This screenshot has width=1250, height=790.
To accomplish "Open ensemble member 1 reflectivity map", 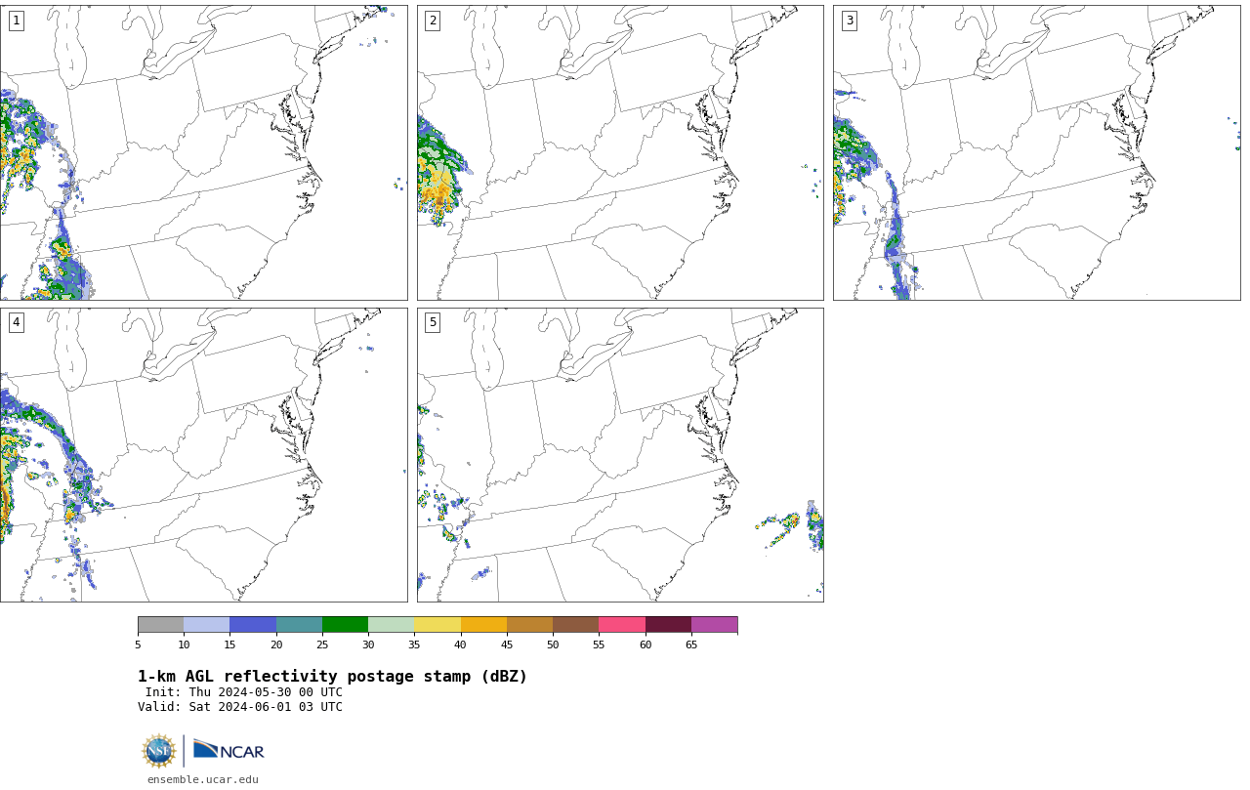I will point(203,152).
